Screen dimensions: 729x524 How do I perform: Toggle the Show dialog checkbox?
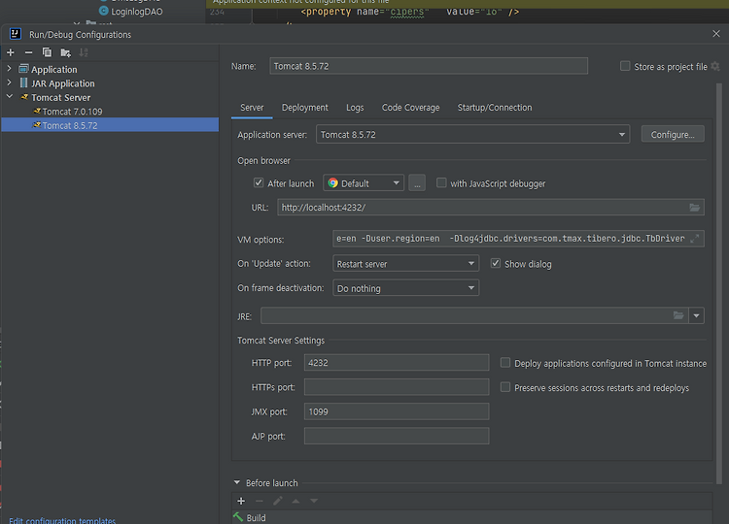click(x=496, y=264)
